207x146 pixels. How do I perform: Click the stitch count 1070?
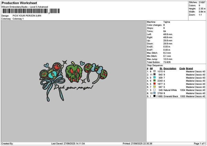pyautogui.click(x=160, y=71)
